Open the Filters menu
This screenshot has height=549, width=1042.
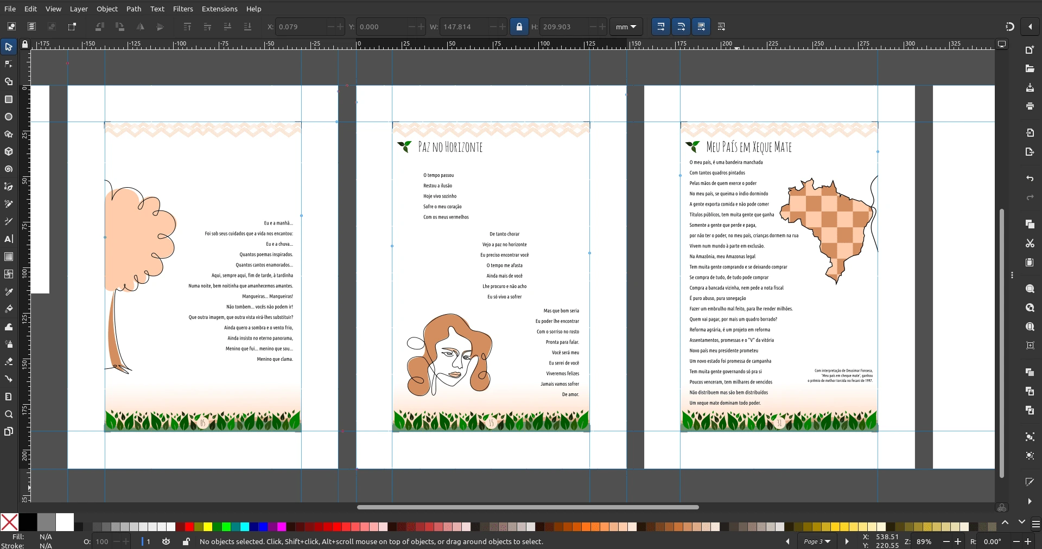click(x=183, y=9)
